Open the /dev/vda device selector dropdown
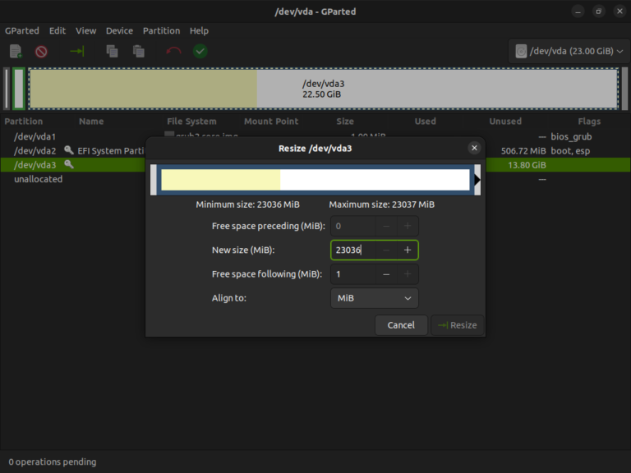 (x=569, y=51)
